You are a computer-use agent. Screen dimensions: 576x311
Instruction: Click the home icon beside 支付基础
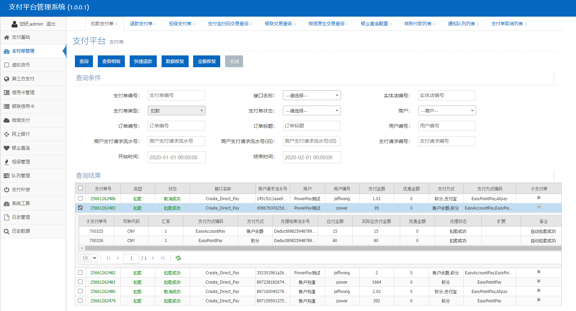point(7,37)
